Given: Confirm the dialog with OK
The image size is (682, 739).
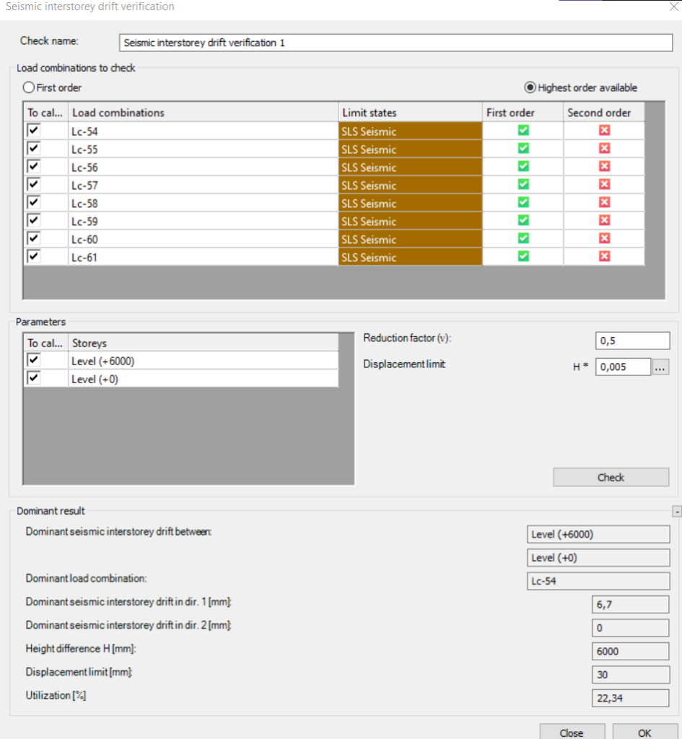Looking at the screenshot, I should pos(644,733).
